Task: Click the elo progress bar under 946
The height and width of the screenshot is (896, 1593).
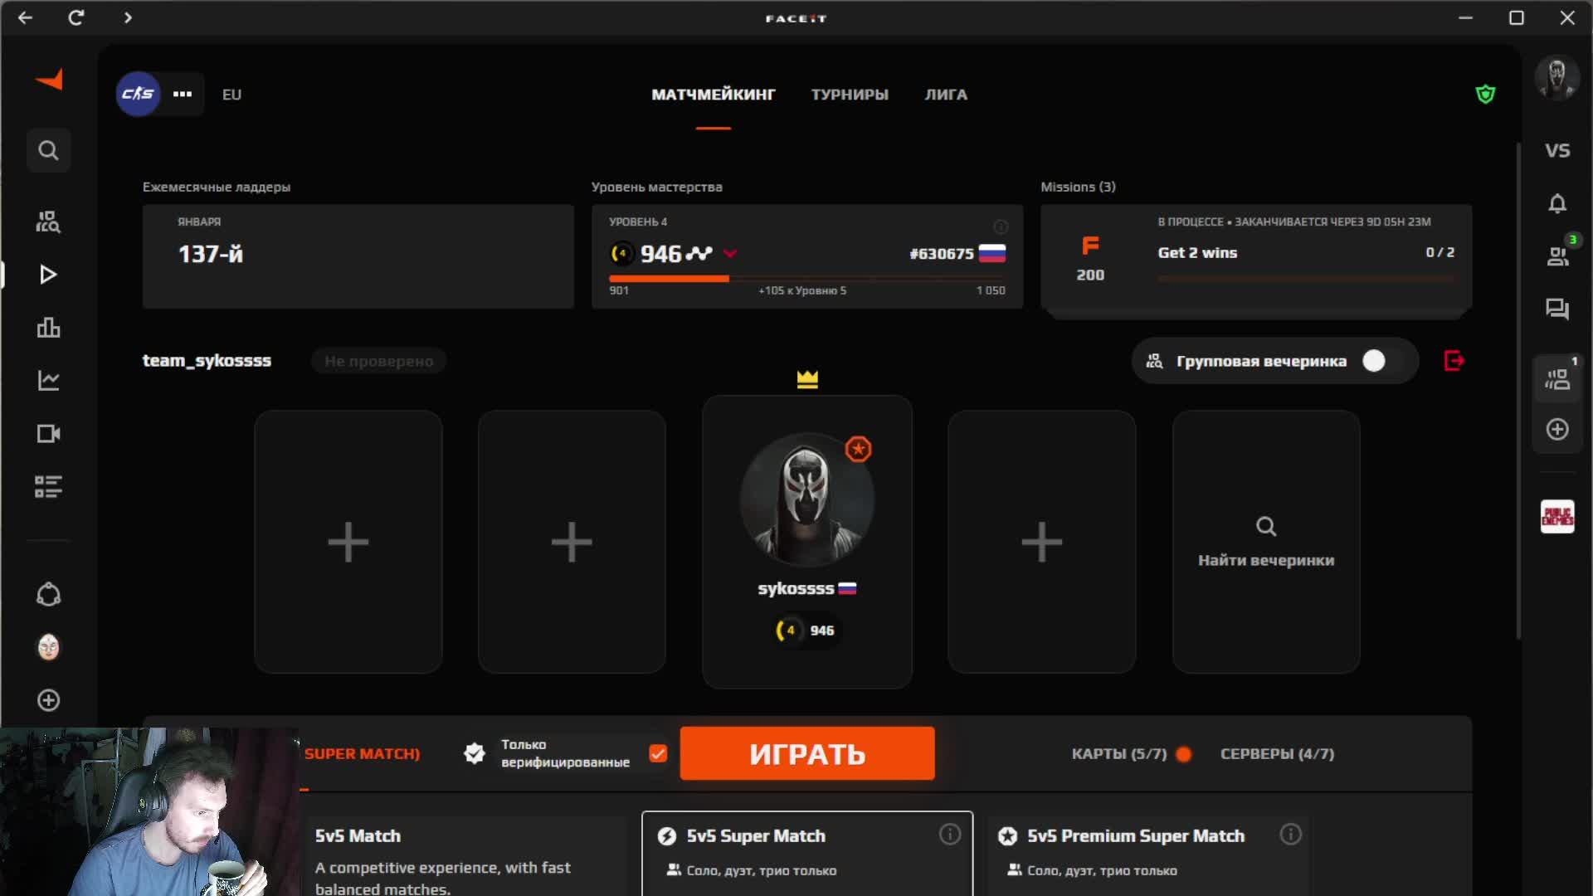Action: 806,279
